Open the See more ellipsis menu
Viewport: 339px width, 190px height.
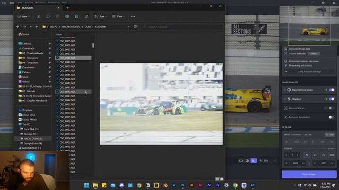[x=133, y=16]
